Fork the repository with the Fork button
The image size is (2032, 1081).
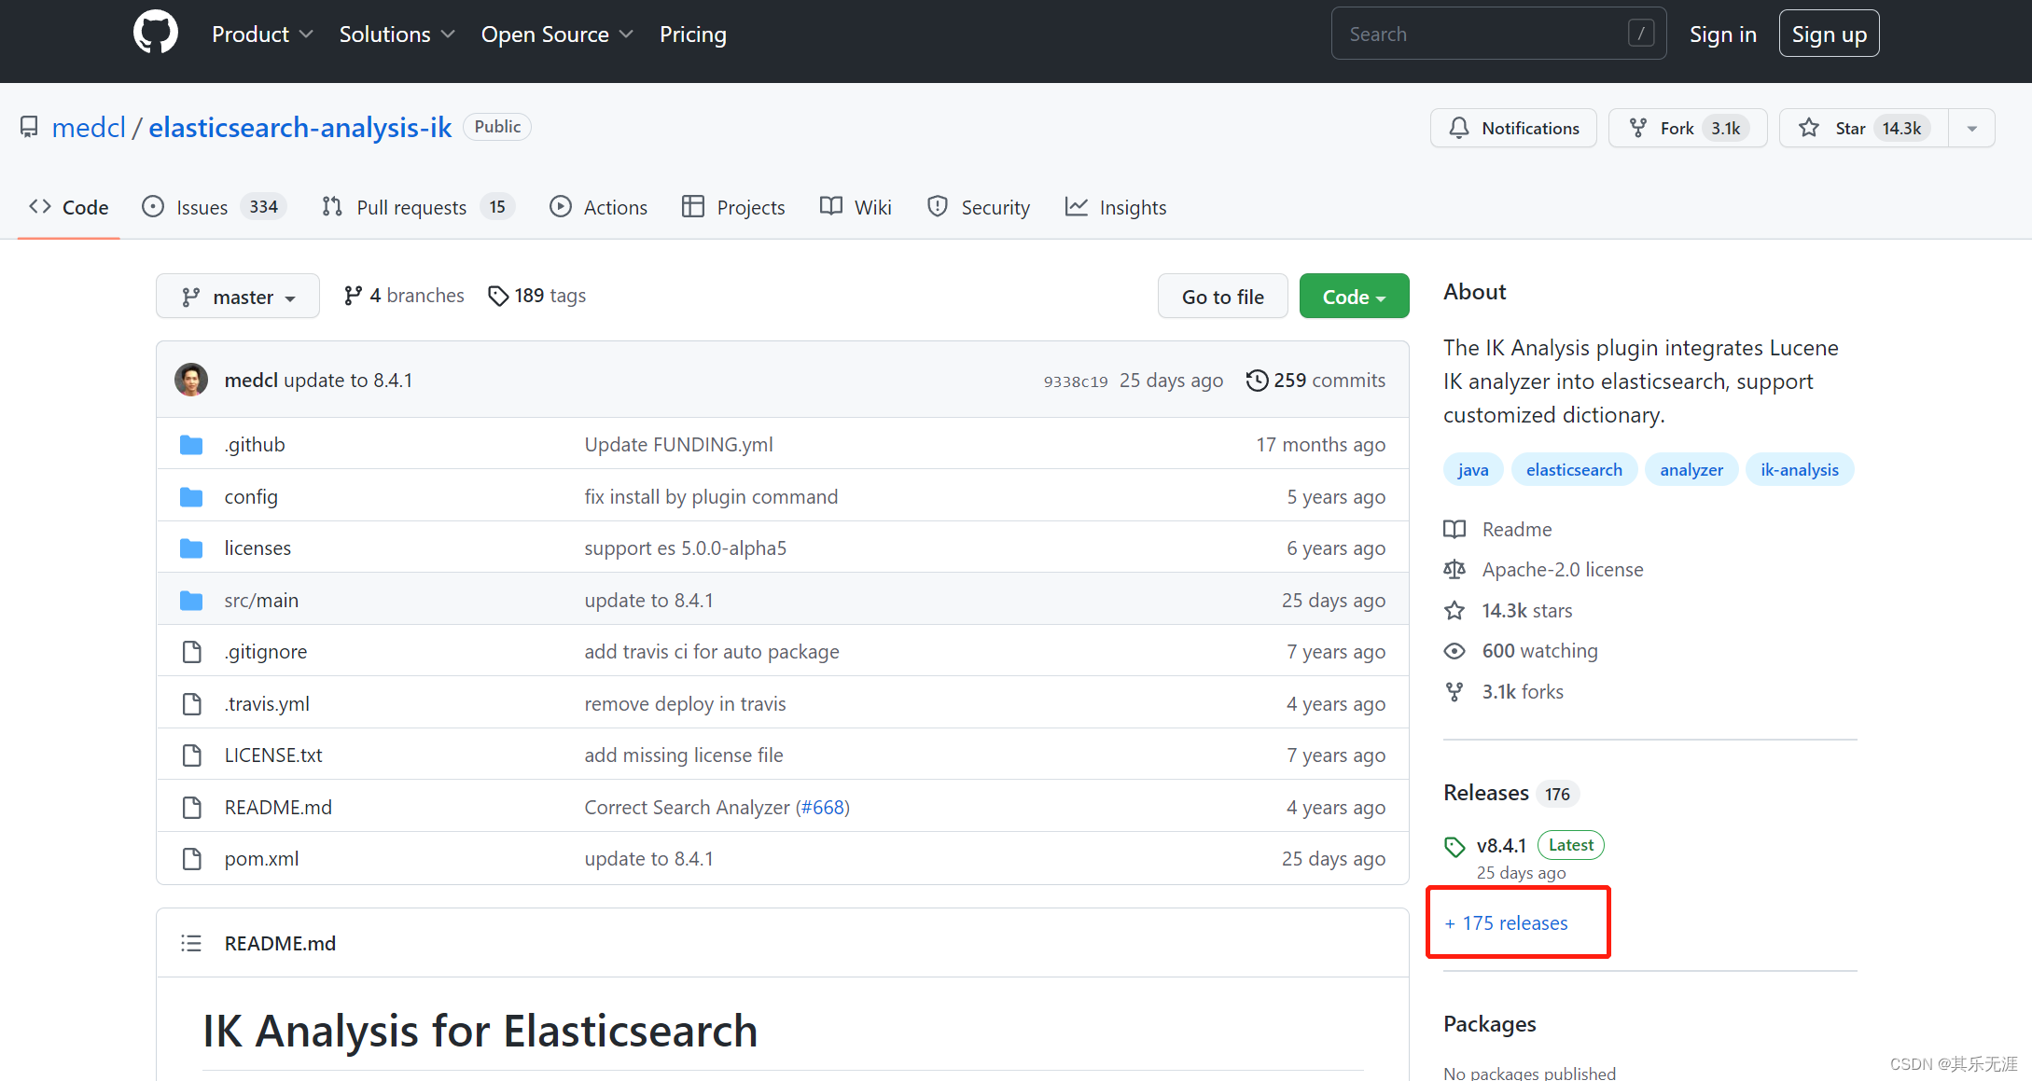tap(1687, 128)
